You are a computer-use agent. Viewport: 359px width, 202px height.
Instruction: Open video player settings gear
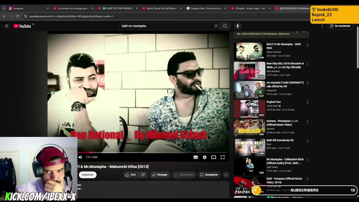(205, 157)
